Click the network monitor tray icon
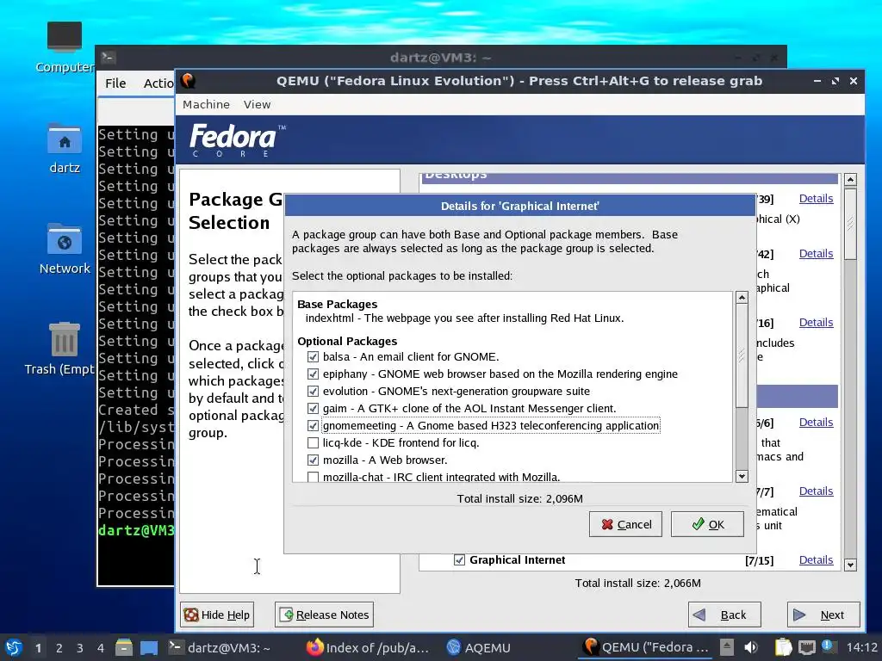Viewport: 882px width, 661px height. [x=806, y=647]
